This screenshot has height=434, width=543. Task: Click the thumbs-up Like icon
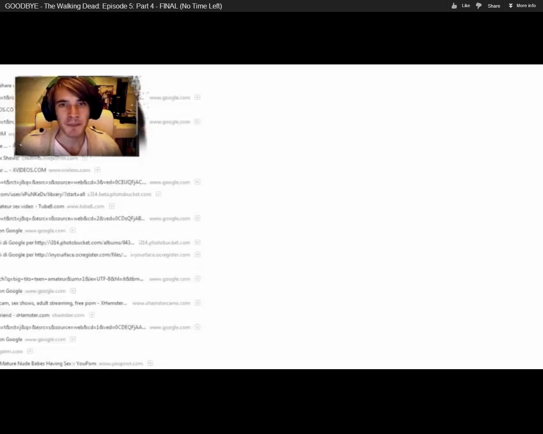454,6
